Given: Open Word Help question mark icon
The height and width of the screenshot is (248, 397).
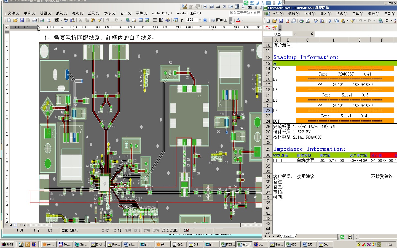Looking at the screenshot, I should pos(205,20).
